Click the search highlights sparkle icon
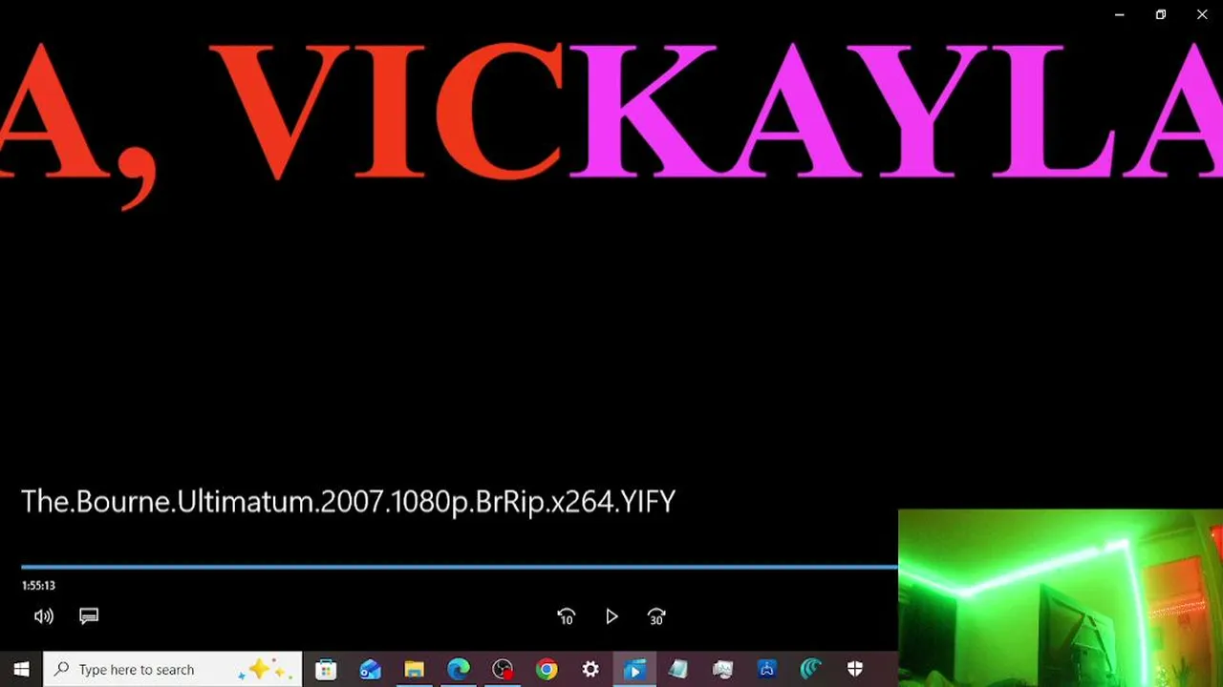 pyautogui.click(x=265, y=670)
